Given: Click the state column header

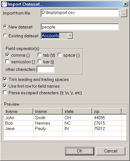Looking at the screenshot, I should (77, 111).
